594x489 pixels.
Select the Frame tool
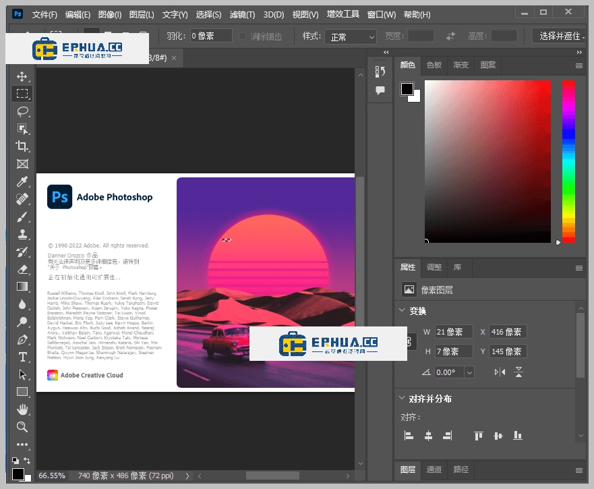pos(22,164)
